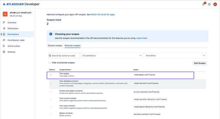Toggle the View content details checkbox
This screenshot has width=220, height=119.
coord(51,99)
